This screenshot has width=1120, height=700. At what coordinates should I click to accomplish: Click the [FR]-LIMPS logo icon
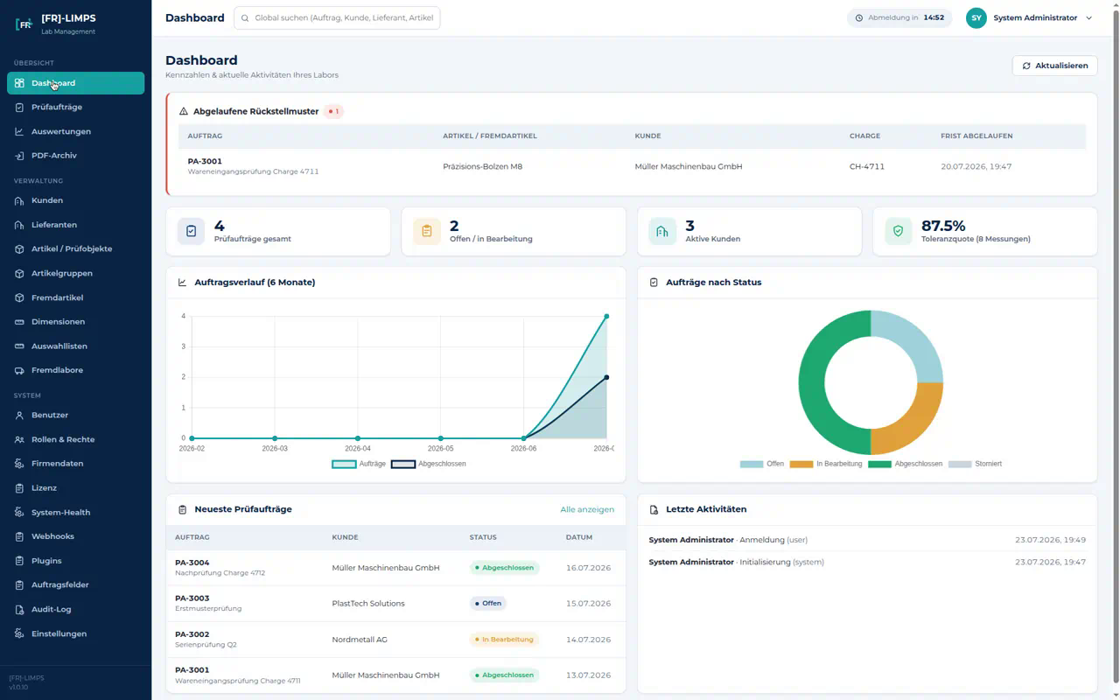tap(24, 24)
